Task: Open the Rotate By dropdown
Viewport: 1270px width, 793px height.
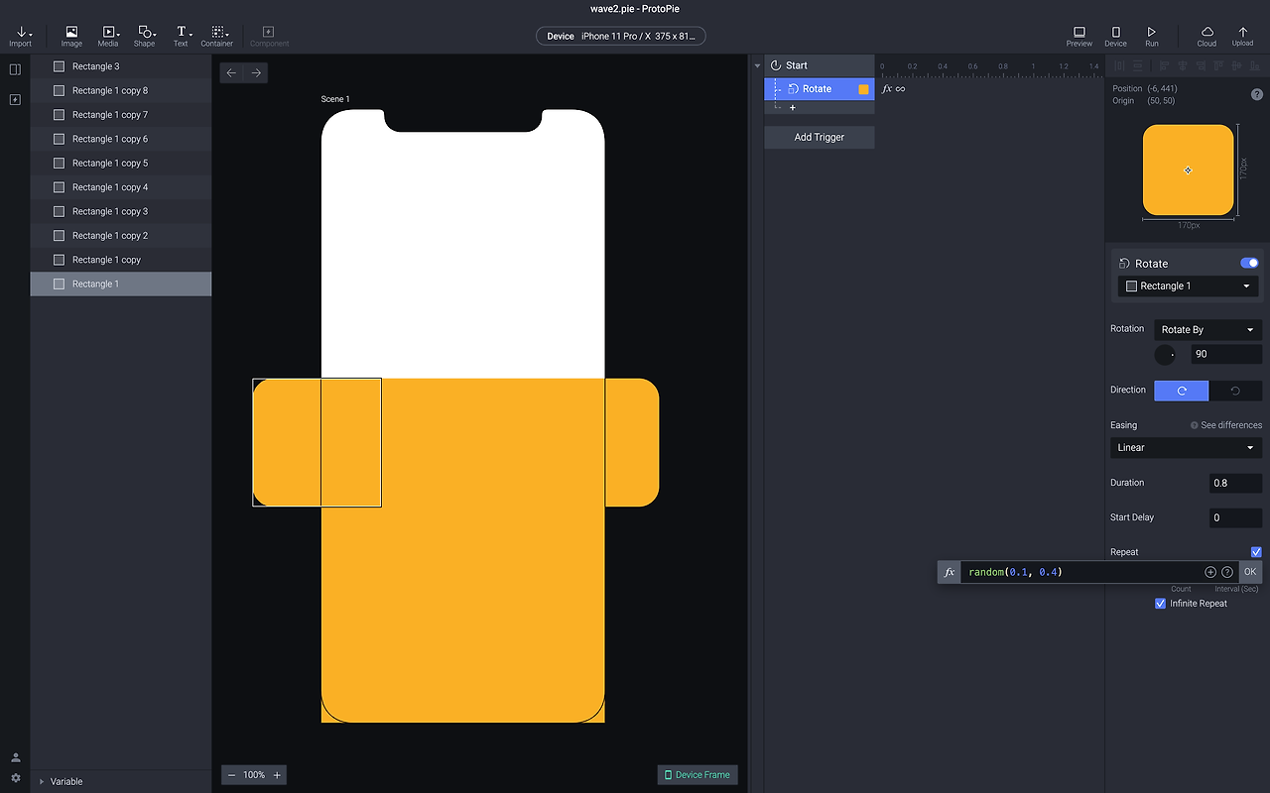Action: click(x=1207, y=330)
